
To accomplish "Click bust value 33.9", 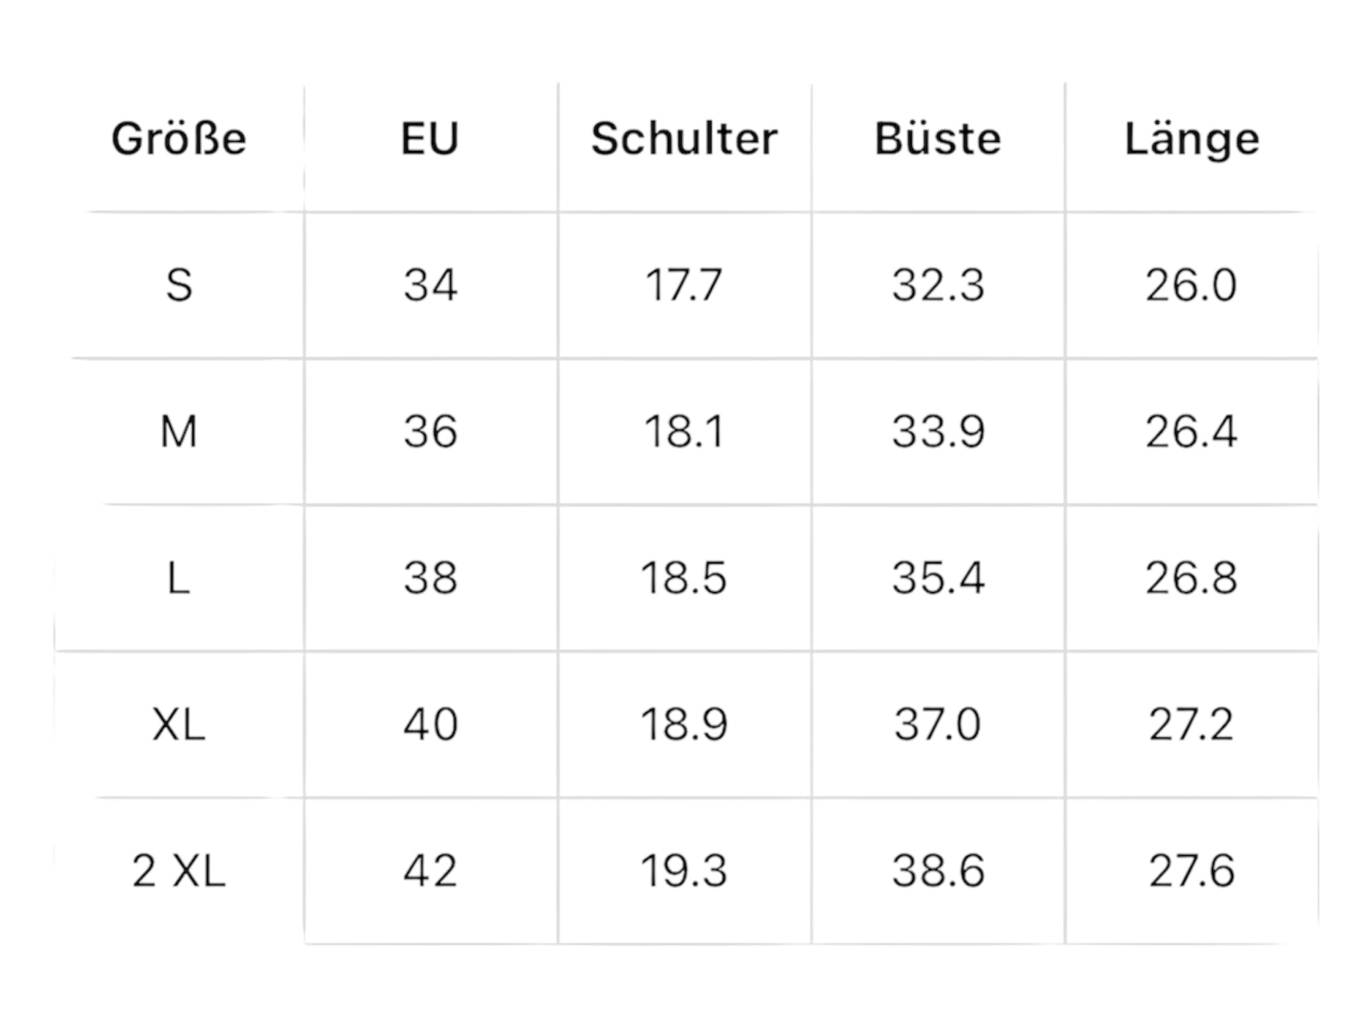I will point(938,432).
